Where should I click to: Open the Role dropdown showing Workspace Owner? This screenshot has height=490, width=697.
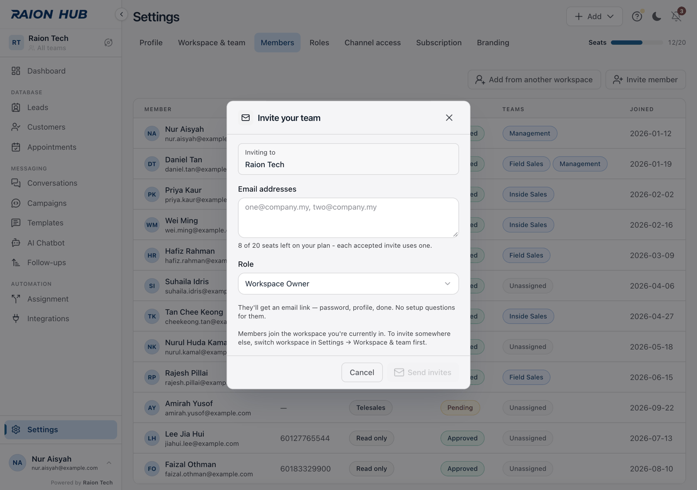(348, 284)
